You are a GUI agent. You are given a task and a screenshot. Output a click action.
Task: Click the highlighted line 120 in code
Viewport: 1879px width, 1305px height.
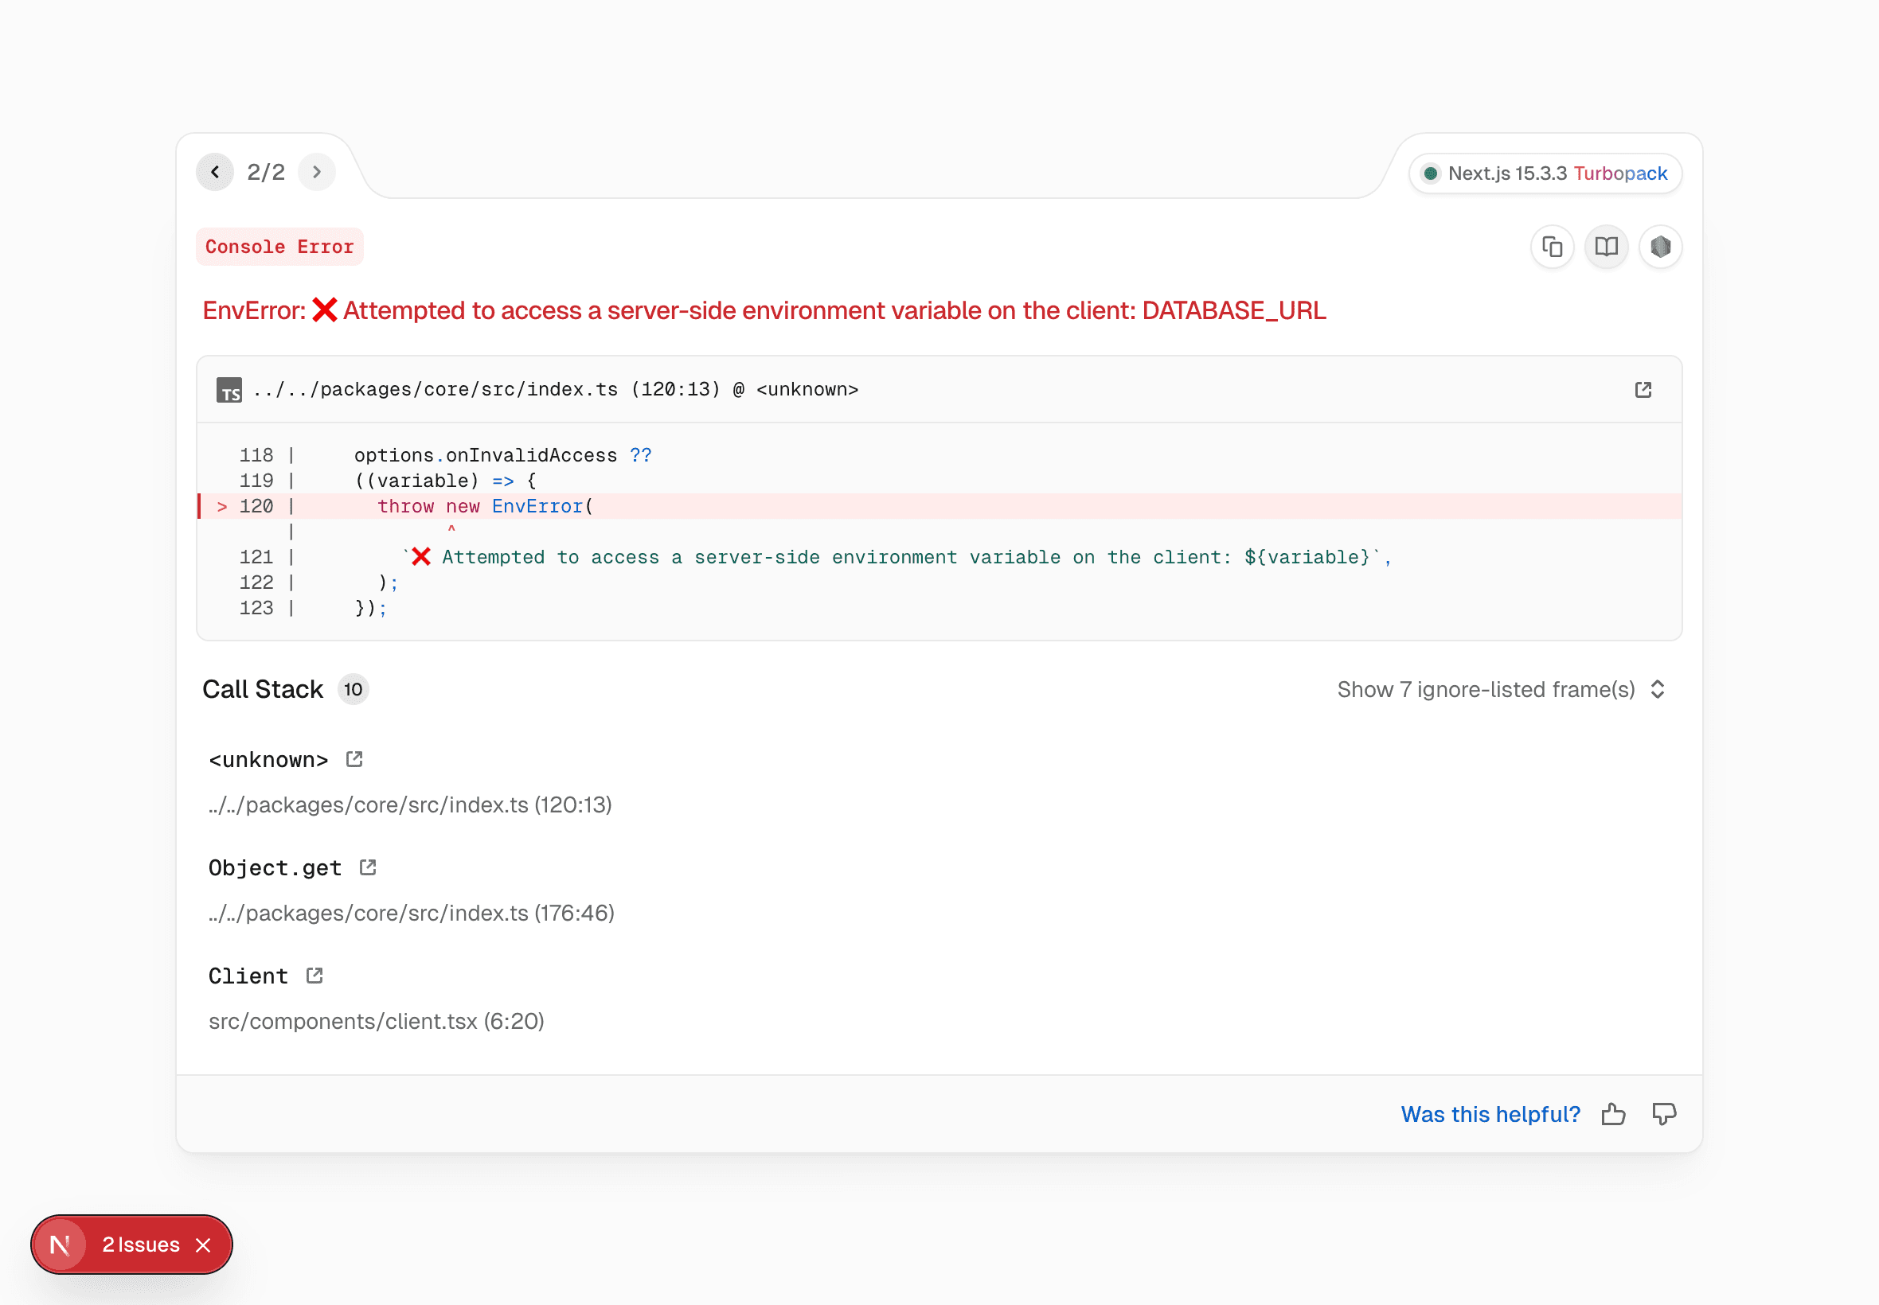(485, 506)
